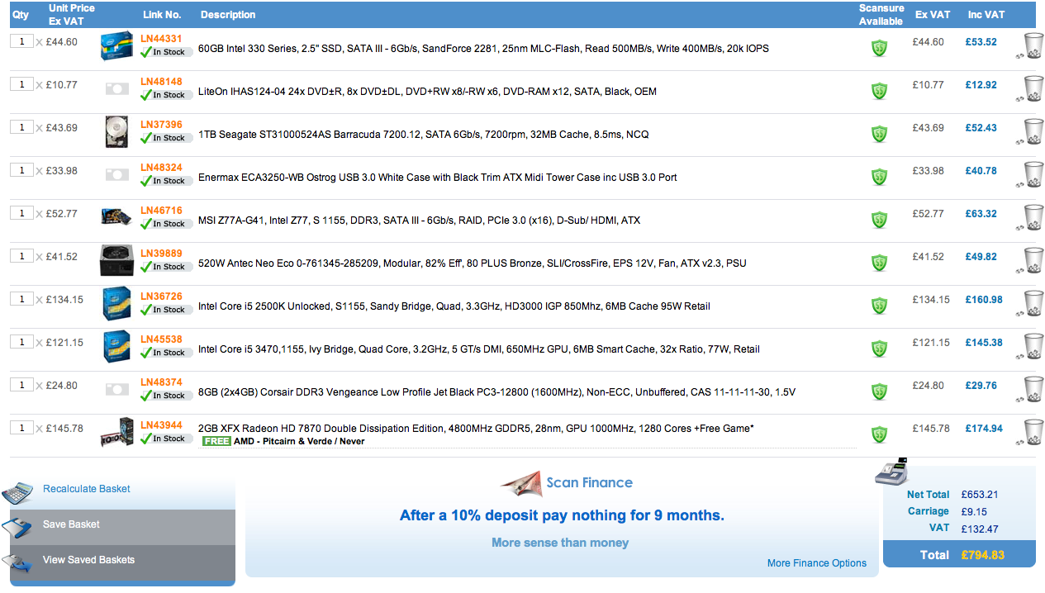Click Scansure shield for Enermax case
The image size is (1045, 593).
tap(880, 177)
